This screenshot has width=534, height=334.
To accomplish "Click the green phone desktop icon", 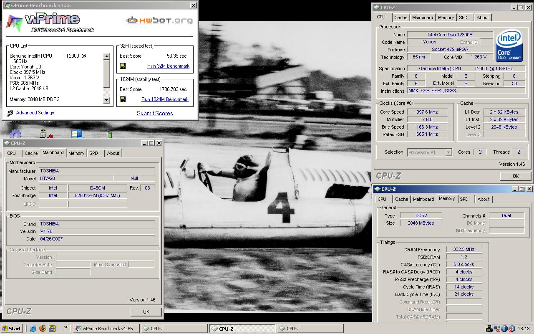I will point(109,134).
